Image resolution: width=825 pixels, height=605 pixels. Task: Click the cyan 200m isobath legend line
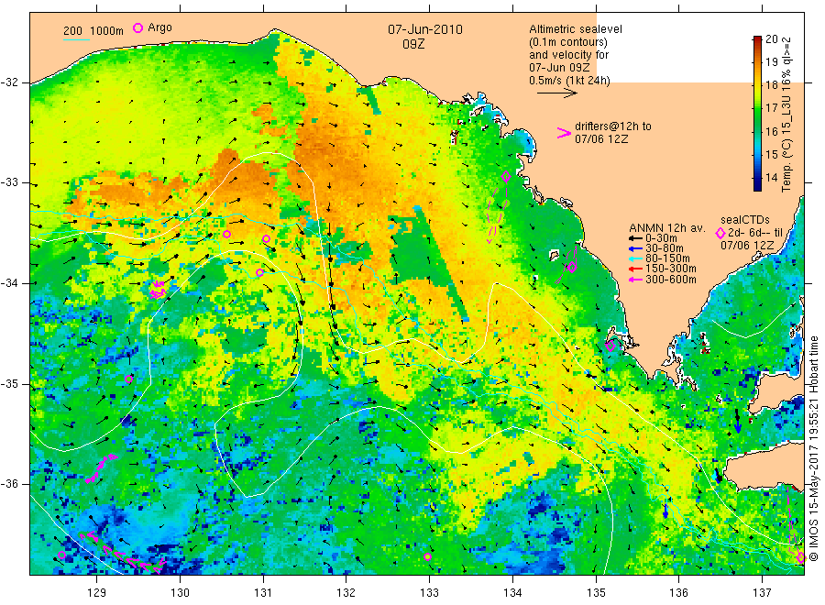pyautogui.click(x=76, y=39)
